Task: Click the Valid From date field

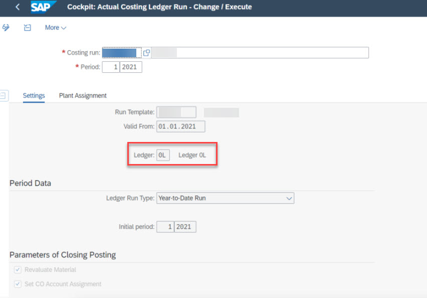Action: point(180,126)
